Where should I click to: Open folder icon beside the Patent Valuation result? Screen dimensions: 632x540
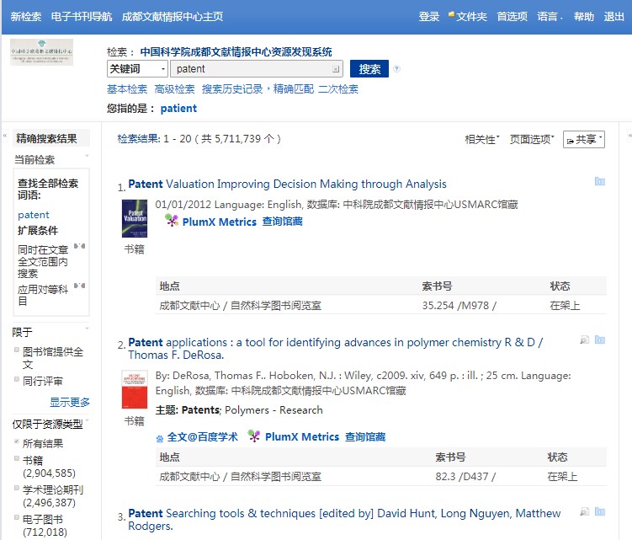600,182
